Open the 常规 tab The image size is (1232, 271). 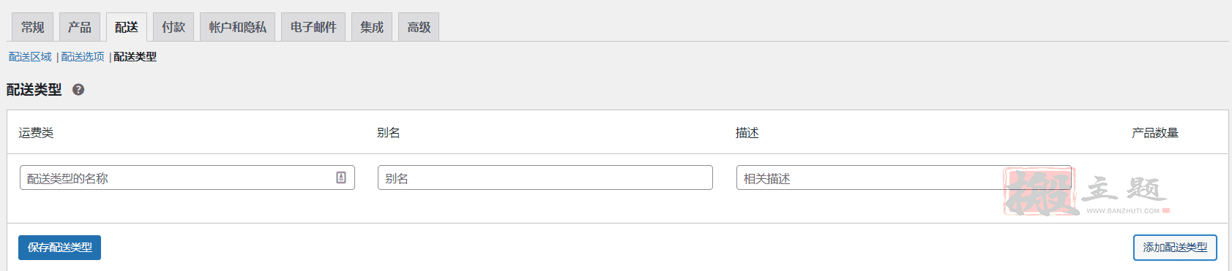(x=33, y=27)
